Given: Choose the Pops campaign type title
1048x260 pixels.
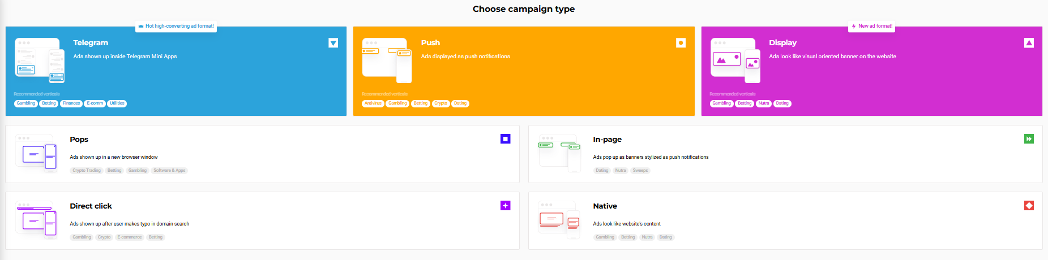Looking at the screenshot, I should click(79, 140).
